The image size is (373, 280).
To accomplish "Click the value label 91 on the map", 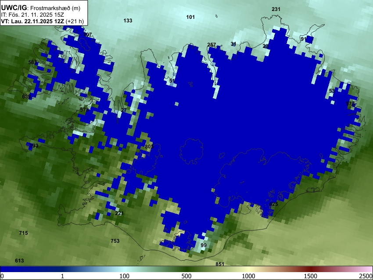I will click(304, 39).
